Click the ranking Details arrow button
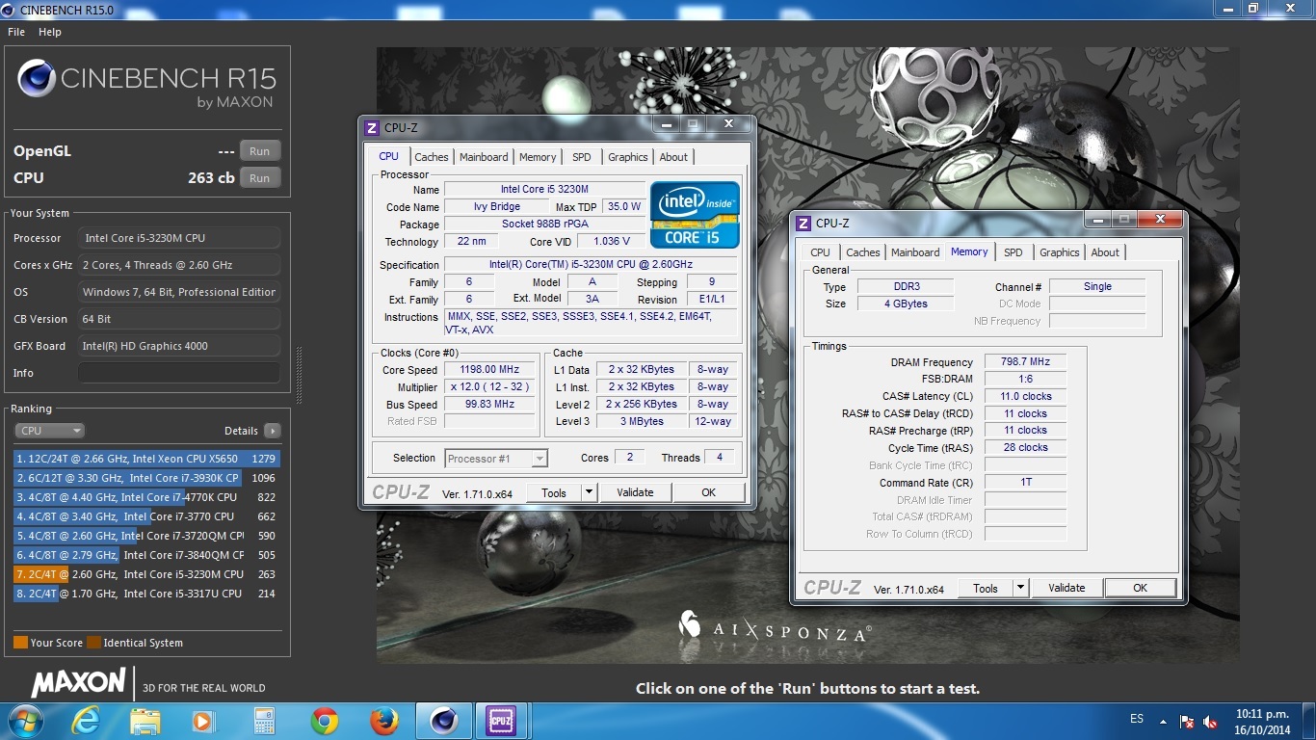Image resolution: width=1316 pixels, height=740 pixels. click(x=273, y=431)
